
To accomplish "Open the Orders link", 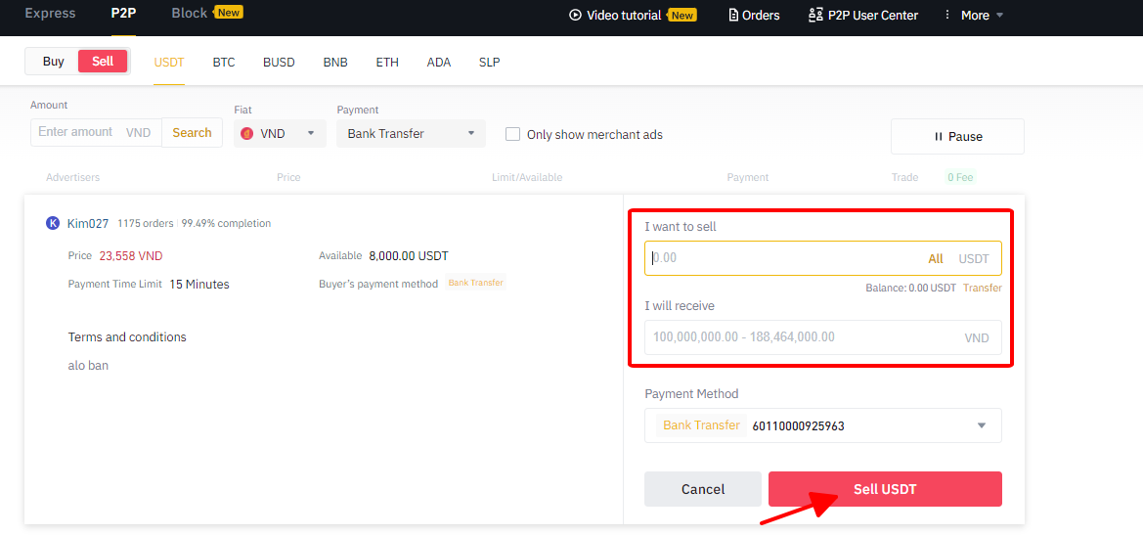I will (761, 16).
